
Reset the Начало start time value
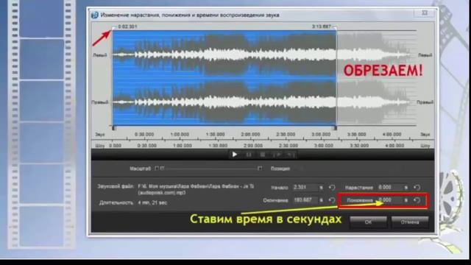click(332, 188)
